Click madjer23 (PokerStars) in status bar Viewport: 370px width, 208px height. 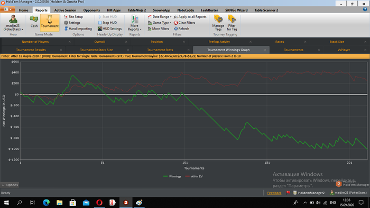pyautogui.click(x=348, y=193)
